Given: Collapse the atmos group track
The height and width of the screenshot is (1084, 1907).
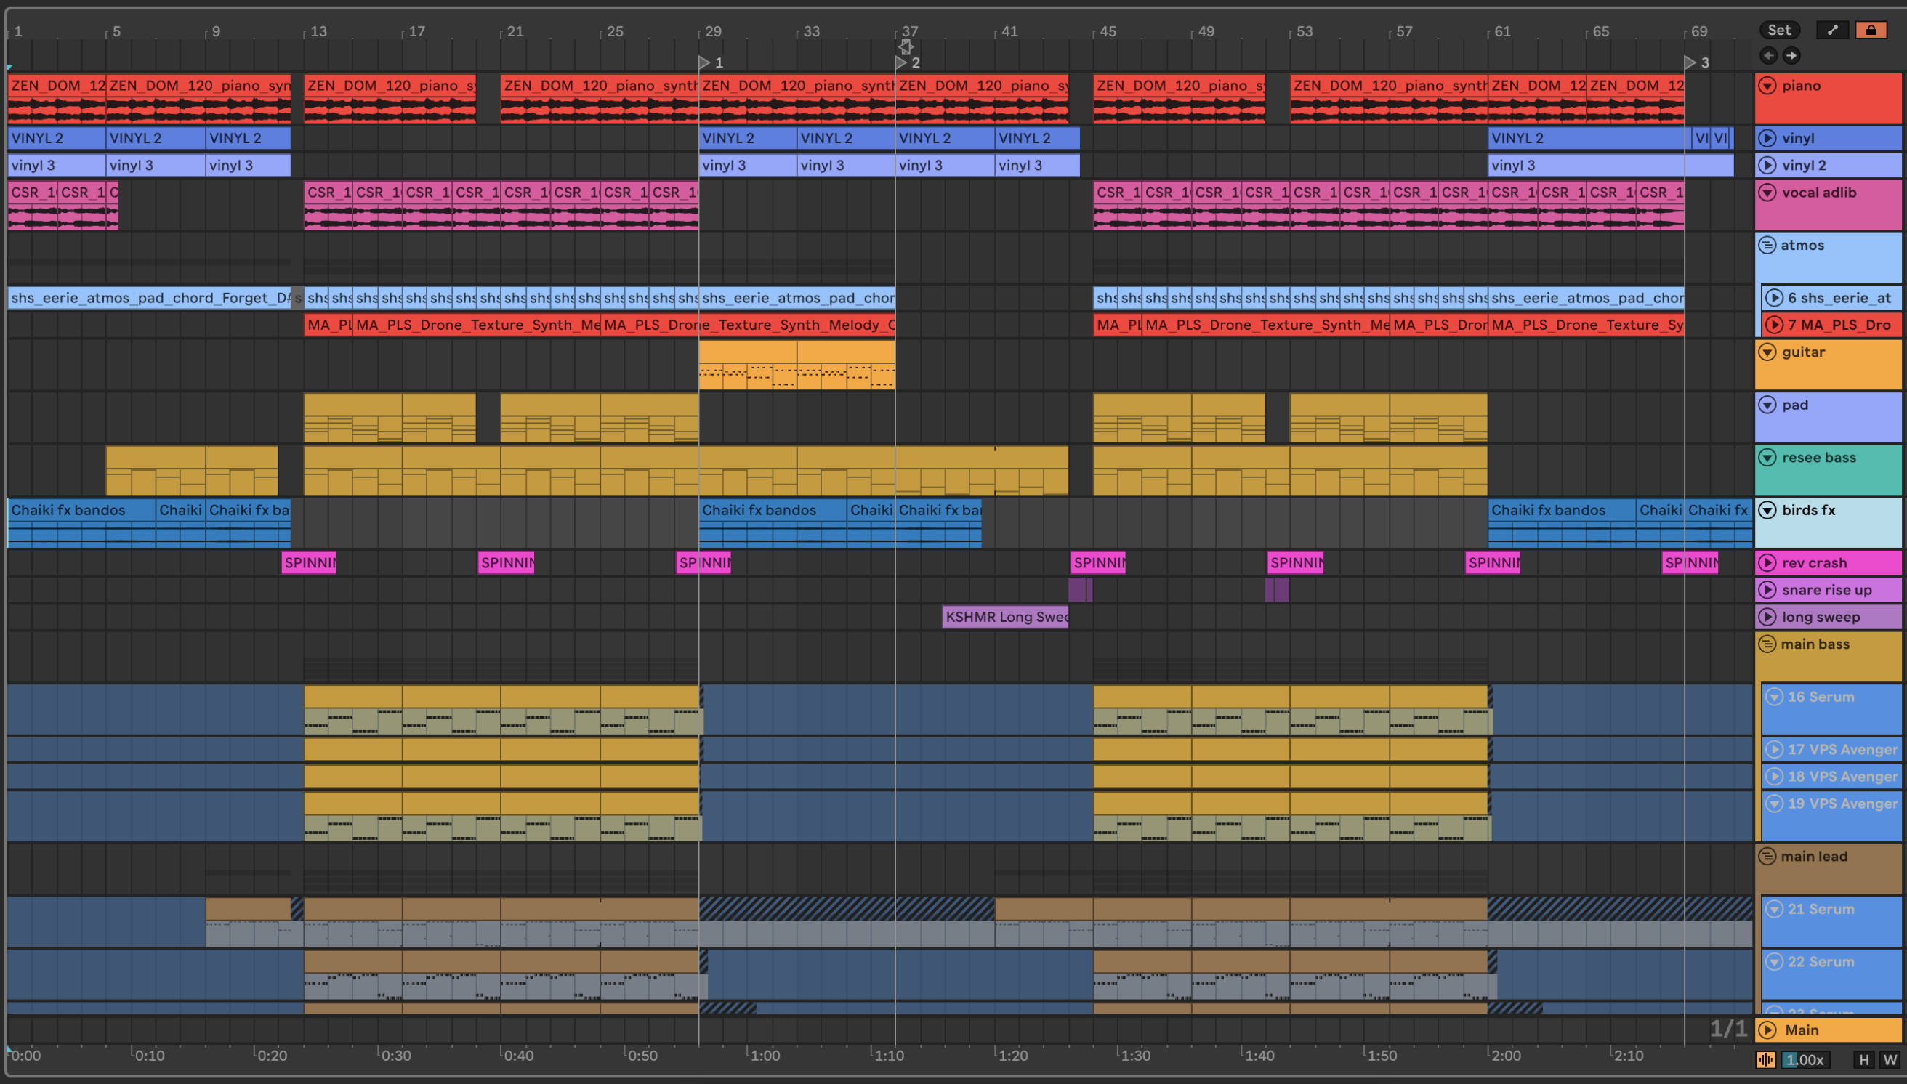Looking at the screenshot, I should (x=1767, y=245).
